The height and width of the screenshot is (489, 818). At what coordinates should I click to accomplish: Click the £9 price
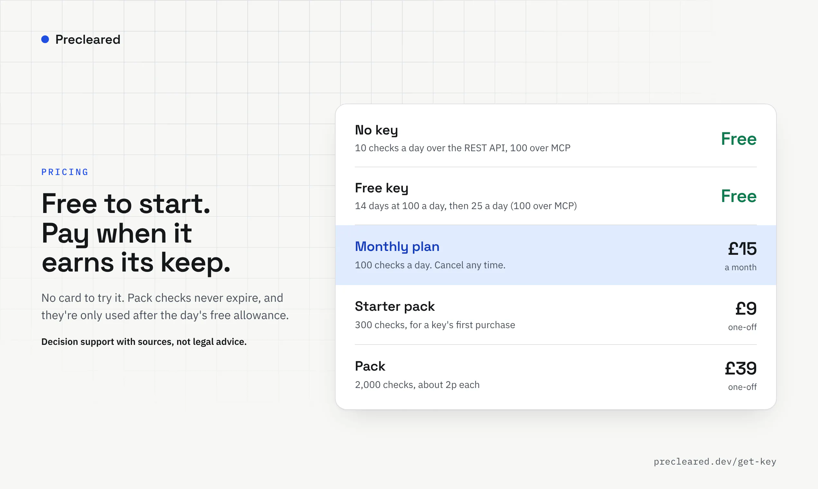(746, 309)
